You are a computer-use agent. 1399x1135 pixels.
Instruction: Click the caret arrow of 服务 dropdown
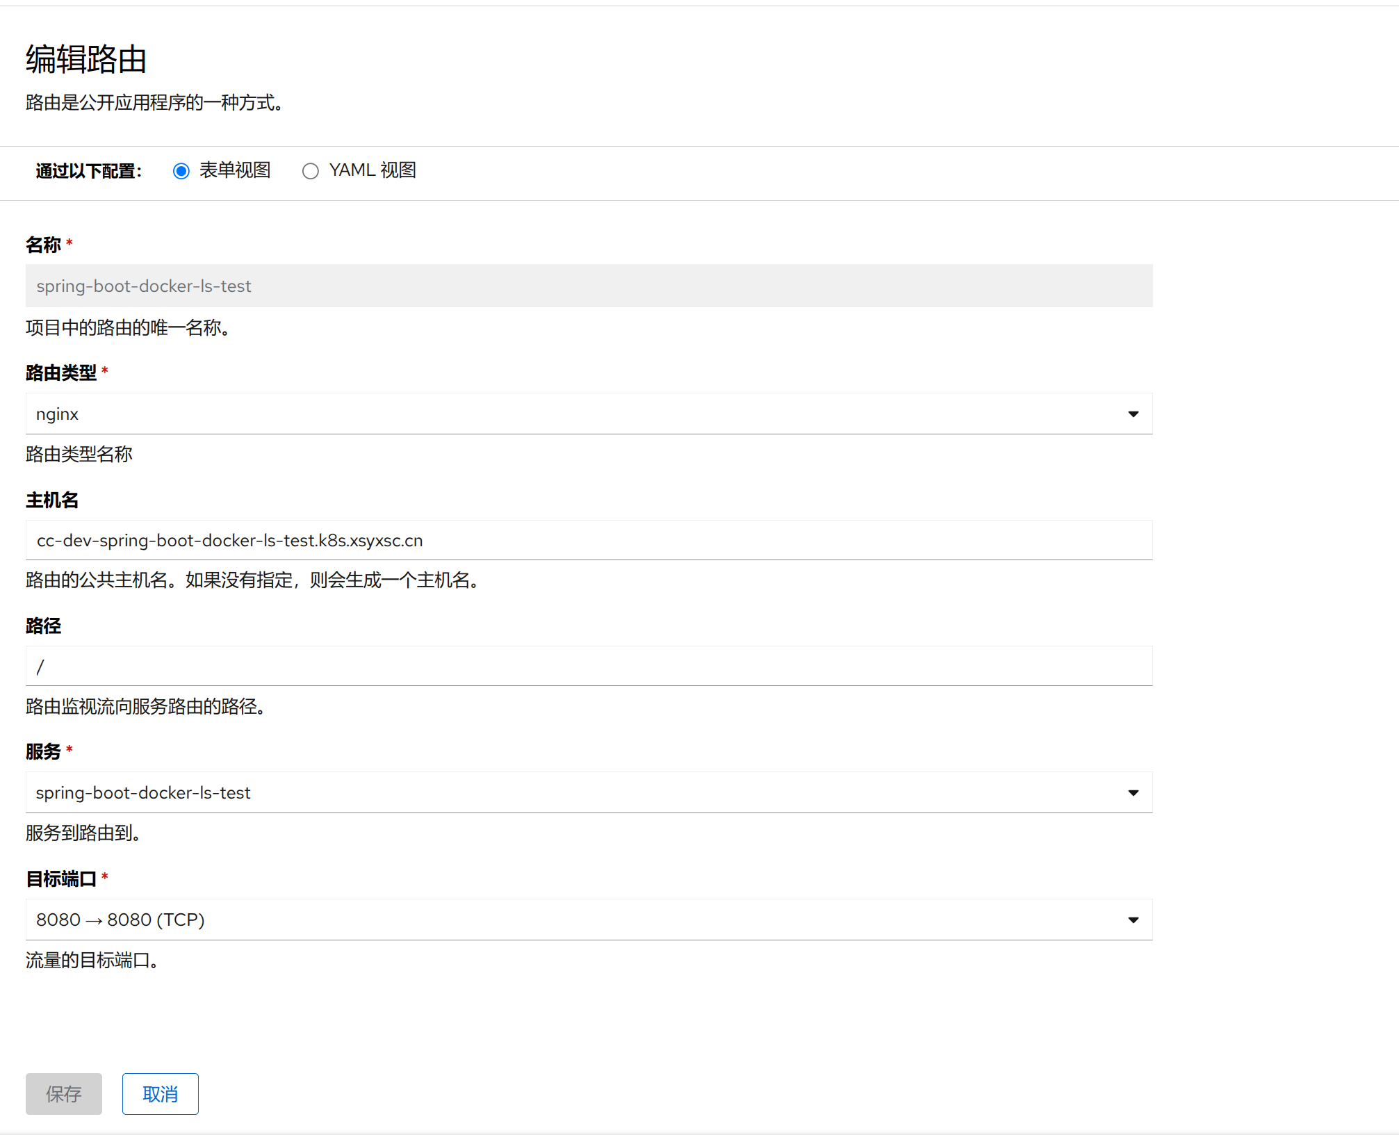tap(1133, 793)
